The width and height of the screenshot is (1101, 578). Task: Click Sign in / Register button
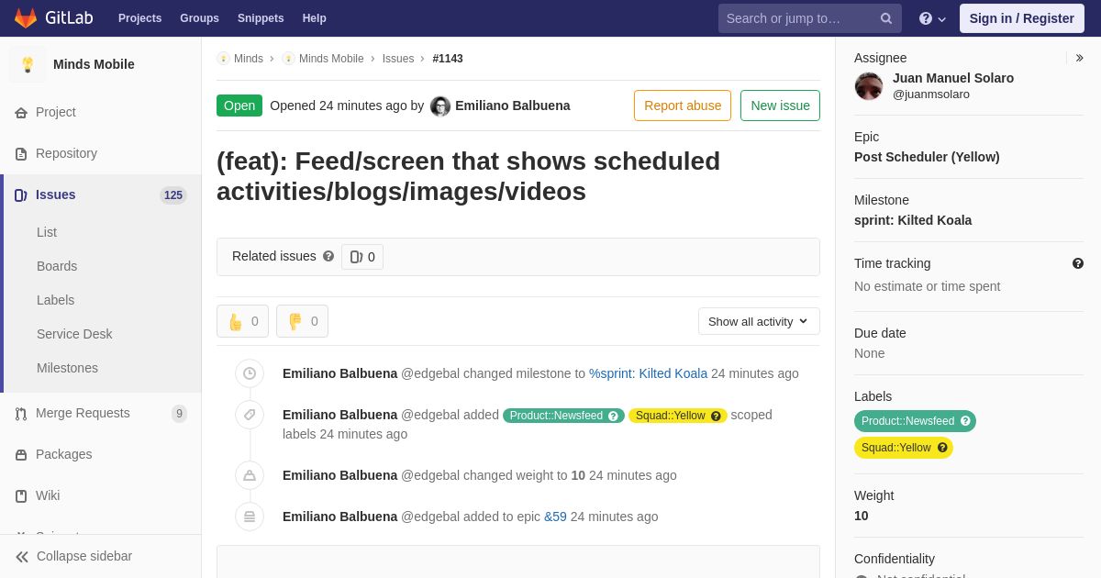click(1022, 18)
